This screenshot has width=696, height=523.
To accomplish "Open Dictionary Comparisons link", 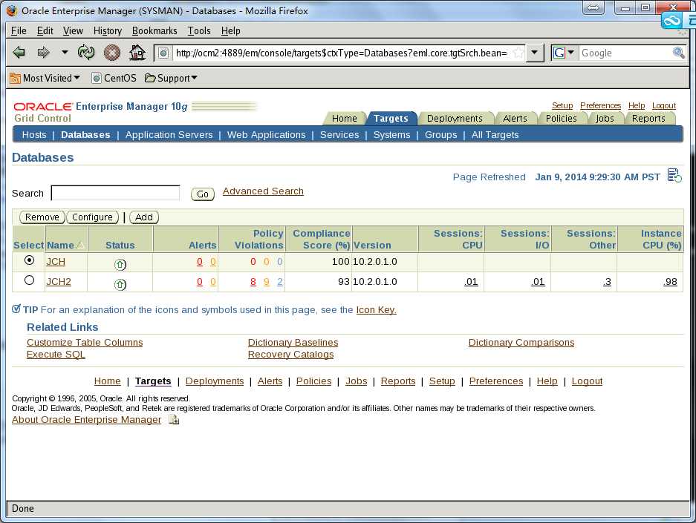I will point(521,343).
